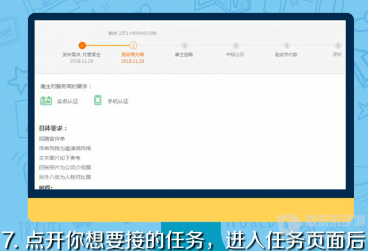Screen dimensions: 368x251
Task: Click the 另外八张为人物对比图 line
Action: click(x=65, y=177)
